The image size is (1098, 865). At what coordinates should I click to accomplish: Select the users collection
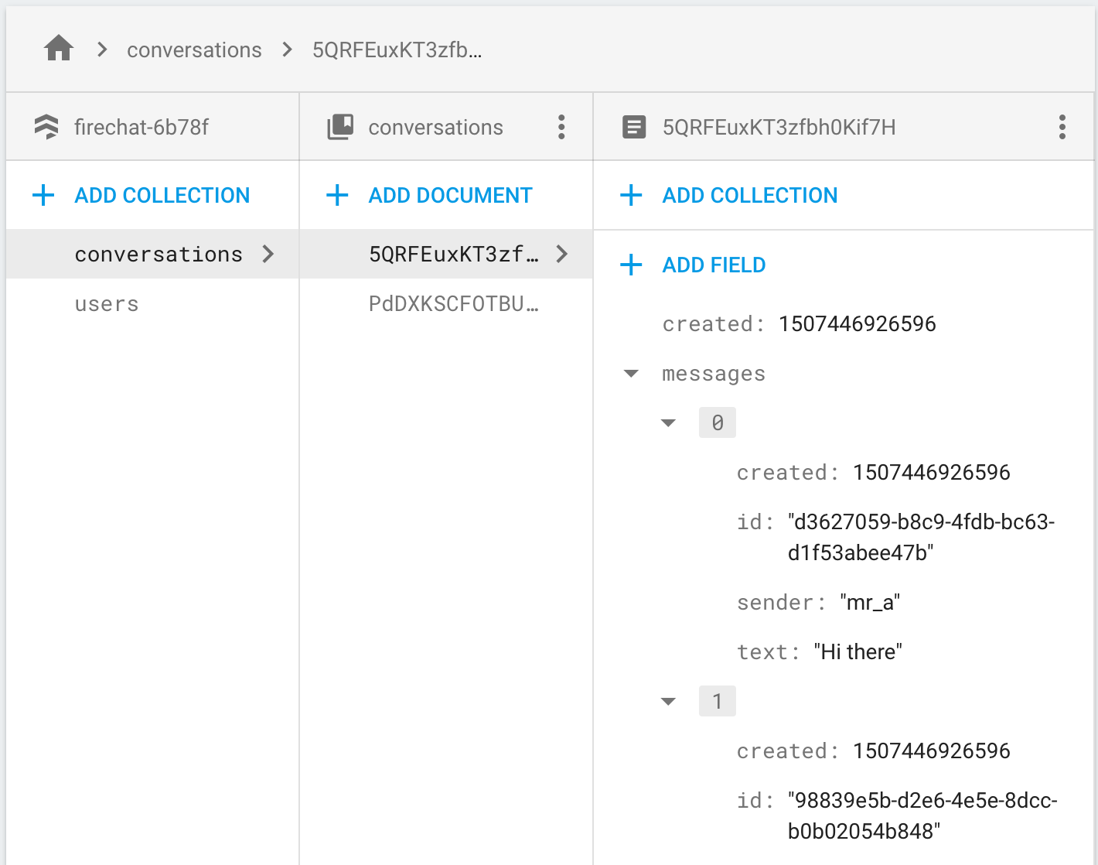tap(152, 304)
